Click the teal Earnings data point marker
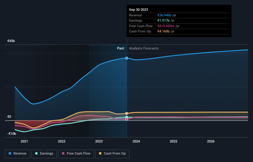 (127, 117)
